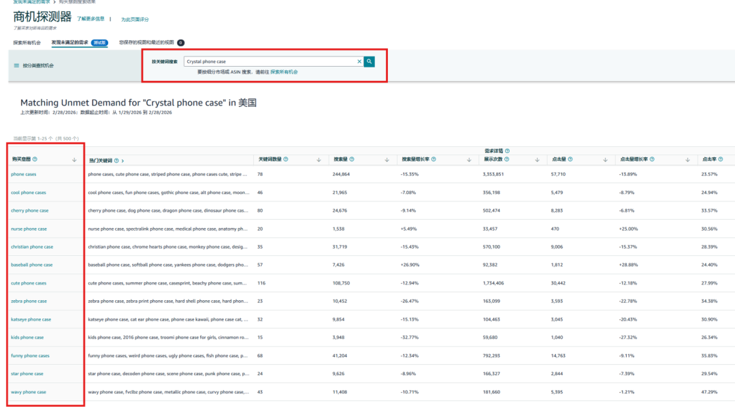Screen dimensions: 735x407
Task: Click help icon beside 关键词数量 header
Action: (x=285, y=159)
